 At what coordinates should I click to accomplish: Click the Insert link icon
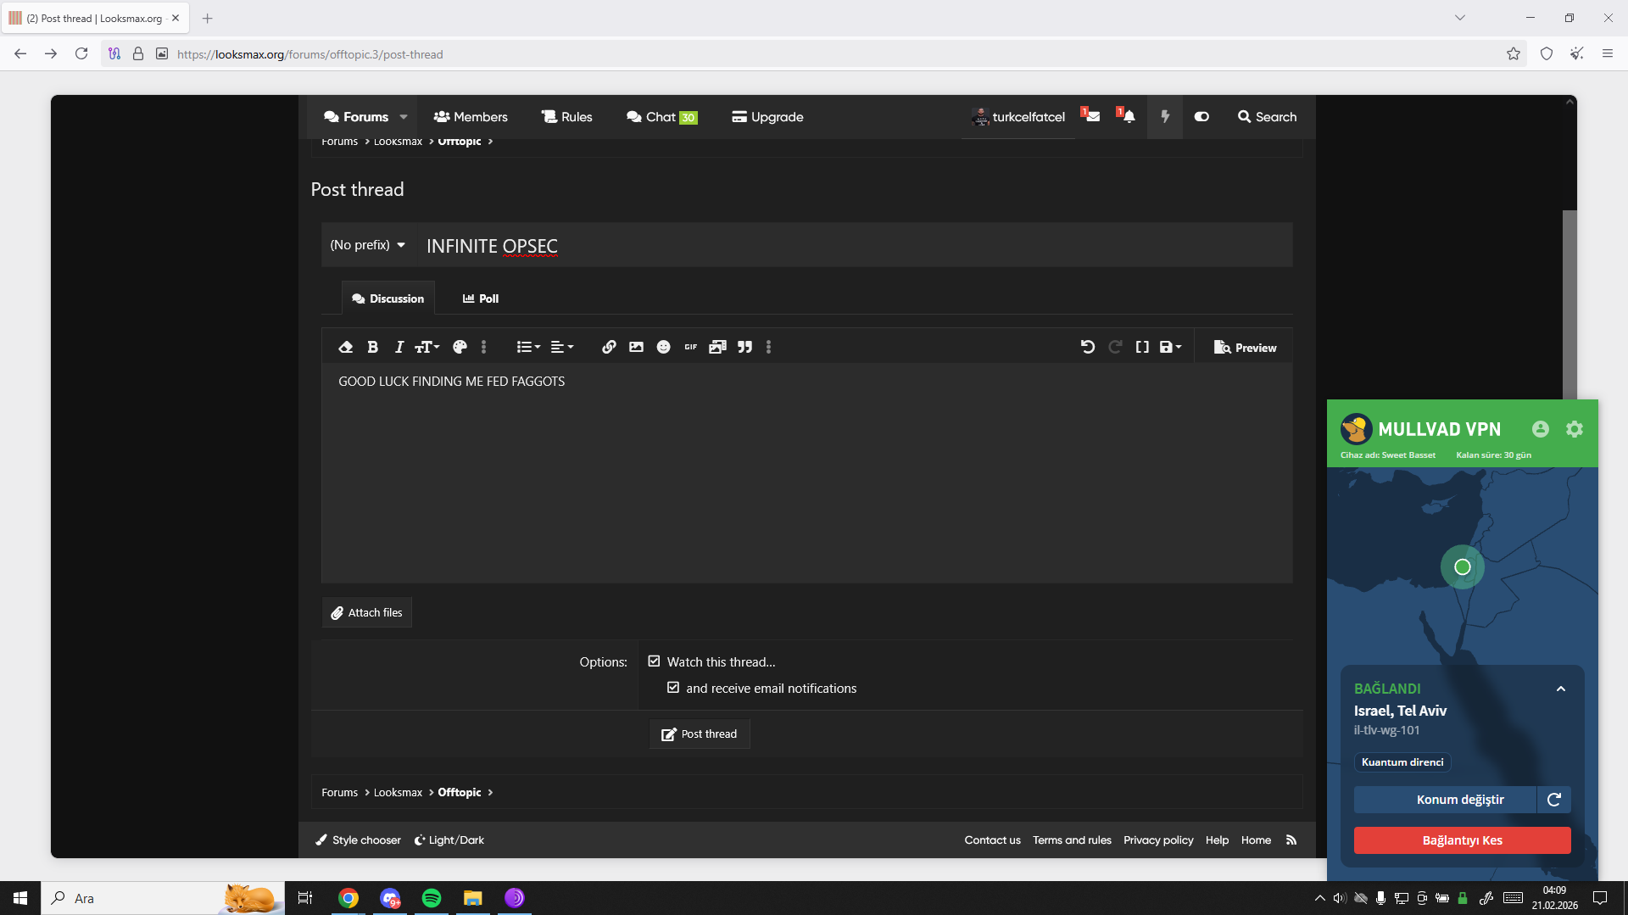609,347
